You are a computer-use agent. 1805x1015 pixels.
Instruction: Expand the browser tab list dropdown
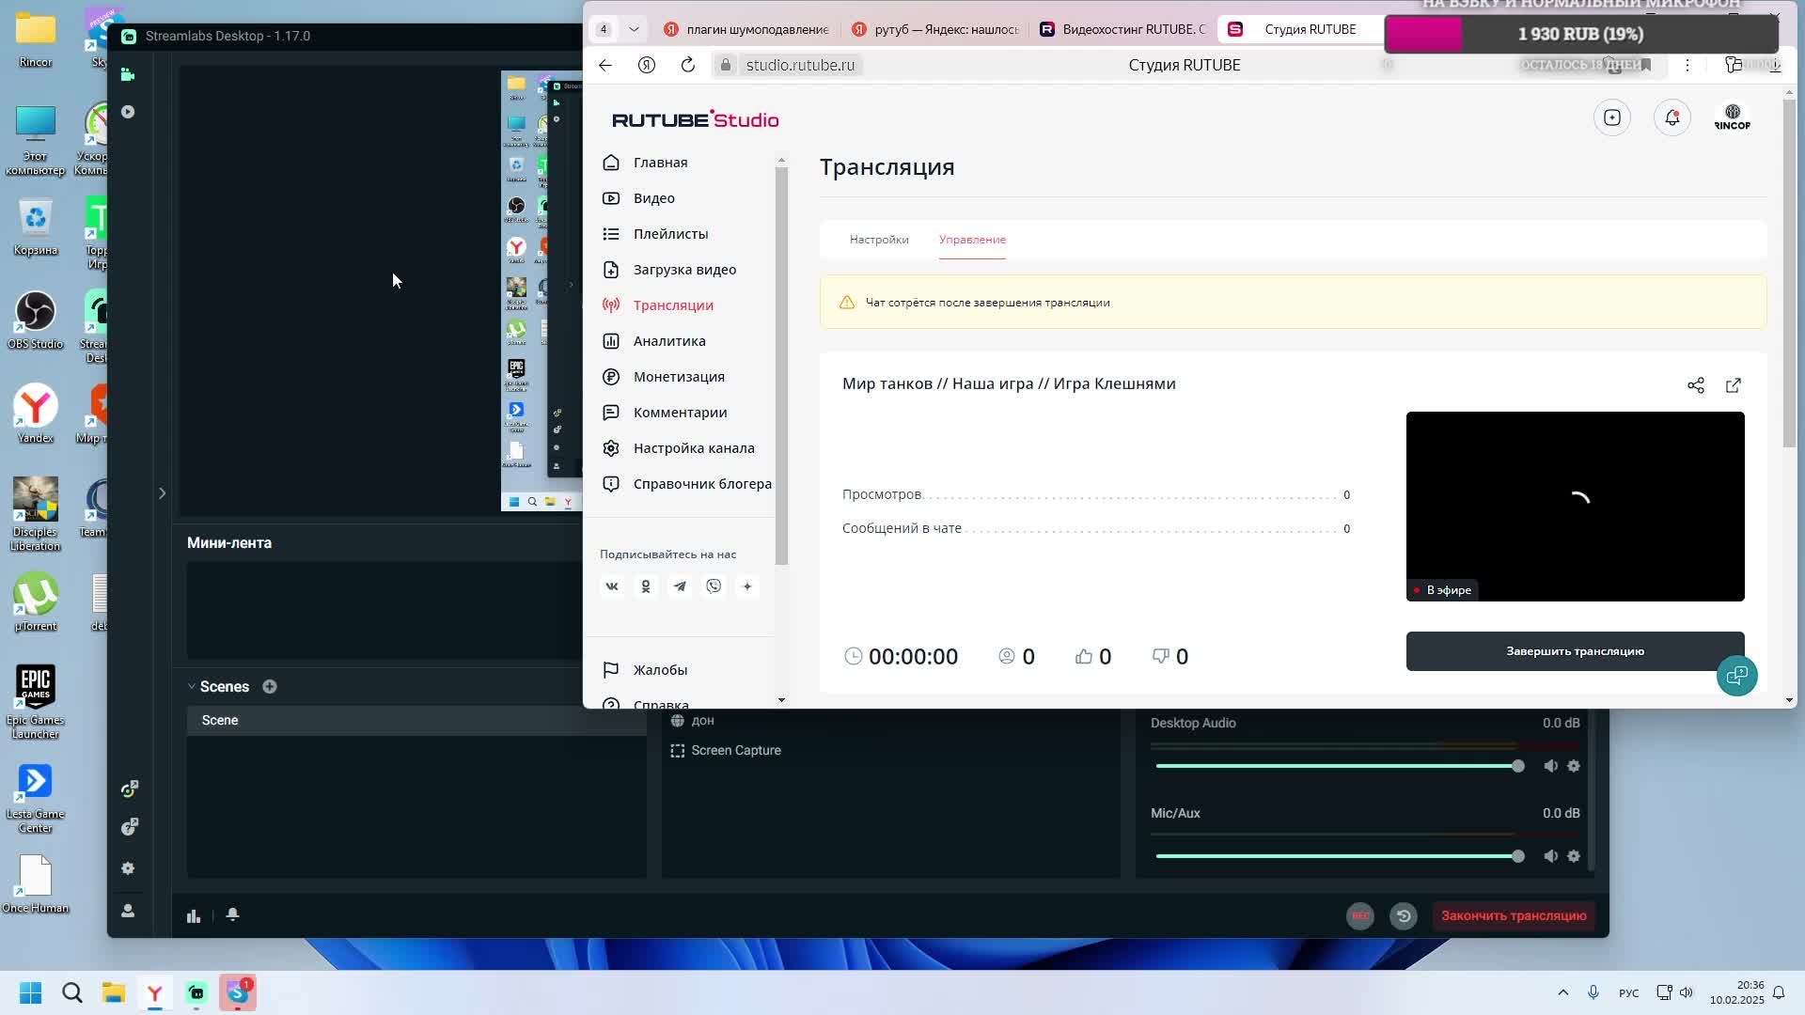click(x=634, y=29)
